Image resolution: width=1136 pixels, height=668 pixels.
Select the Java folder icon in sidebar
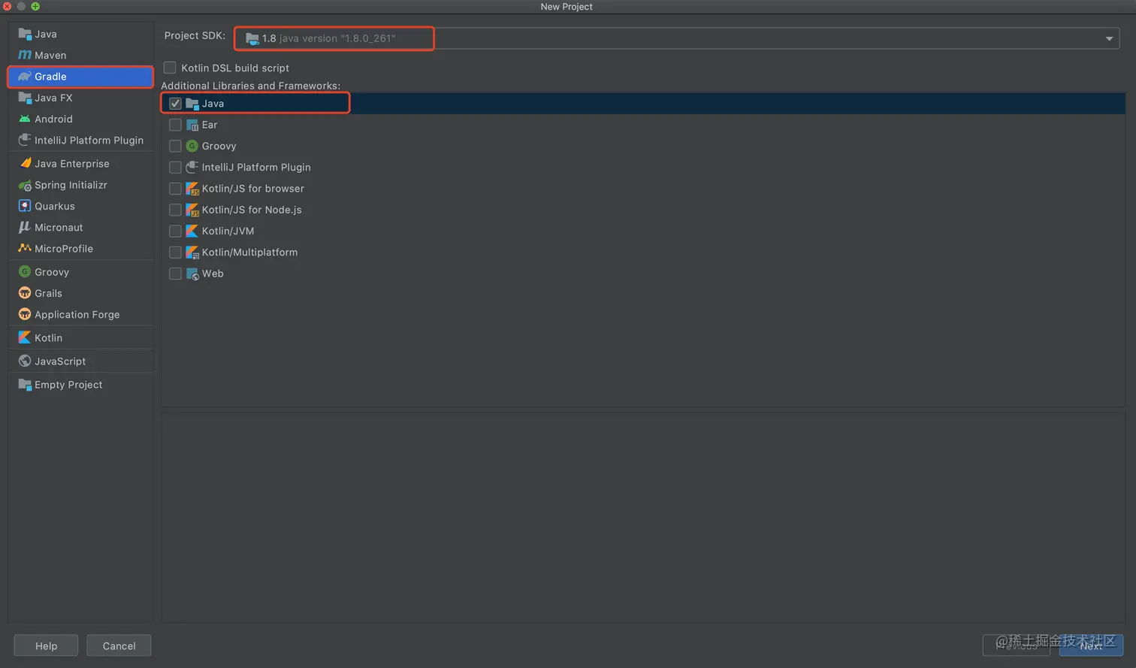click(x=25, y=34)
